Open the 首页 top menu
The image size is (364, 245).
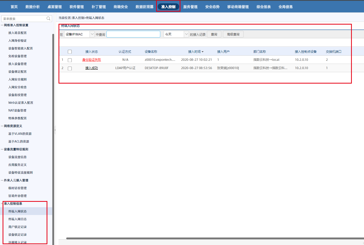pos(14,7)
